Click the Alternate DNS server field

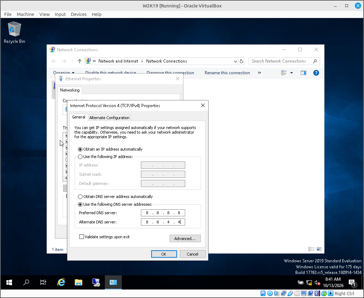coord(163,222)
